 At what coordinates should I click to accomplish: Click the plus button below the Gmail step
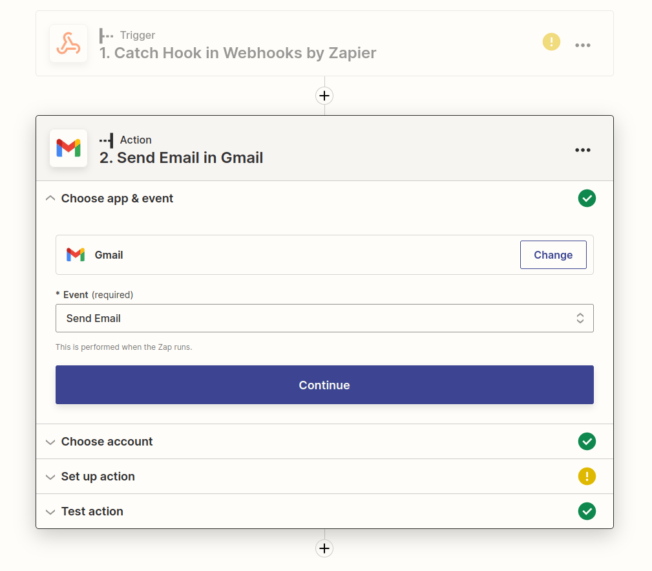click(x=324, y=548)
